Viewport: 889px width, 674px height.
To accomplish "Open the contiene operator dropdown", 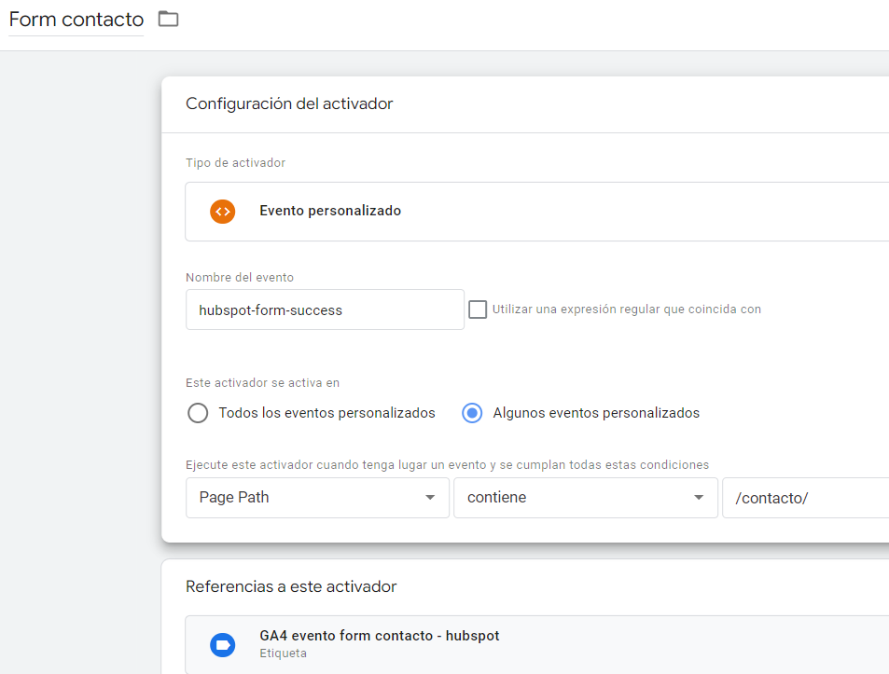I will tap(574, 498).
